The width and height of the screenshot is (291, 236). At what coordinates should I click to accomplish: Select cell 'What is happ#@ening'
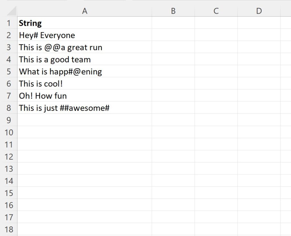click(85, 72)
